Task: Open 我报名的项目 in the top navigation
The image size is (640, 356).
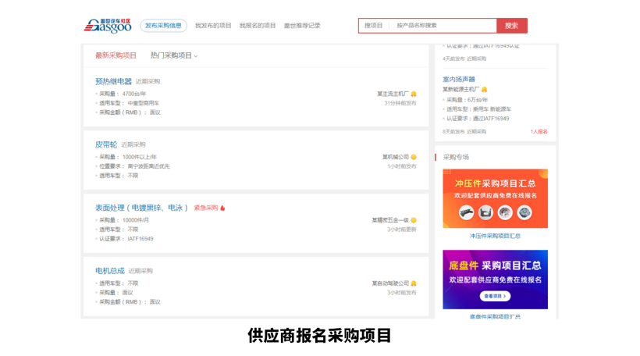Action: pyautogui.click(x=258, y=26)
